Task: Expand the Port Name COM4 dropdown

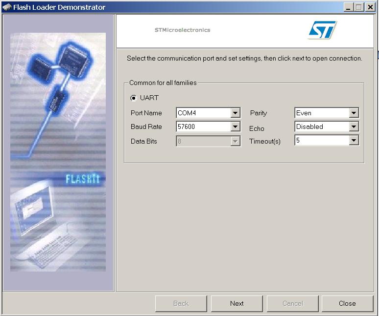Action: (235, 113)
